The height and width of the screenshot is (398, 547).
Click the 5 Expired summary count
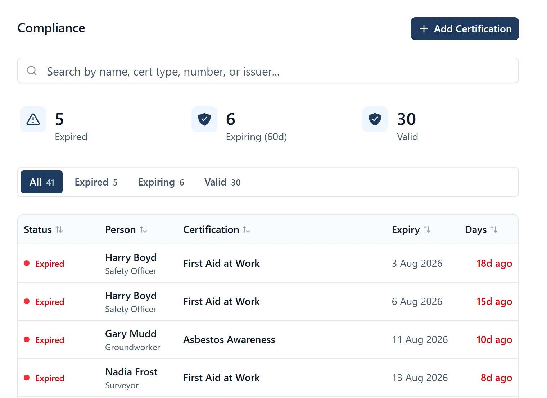(59, 119)
